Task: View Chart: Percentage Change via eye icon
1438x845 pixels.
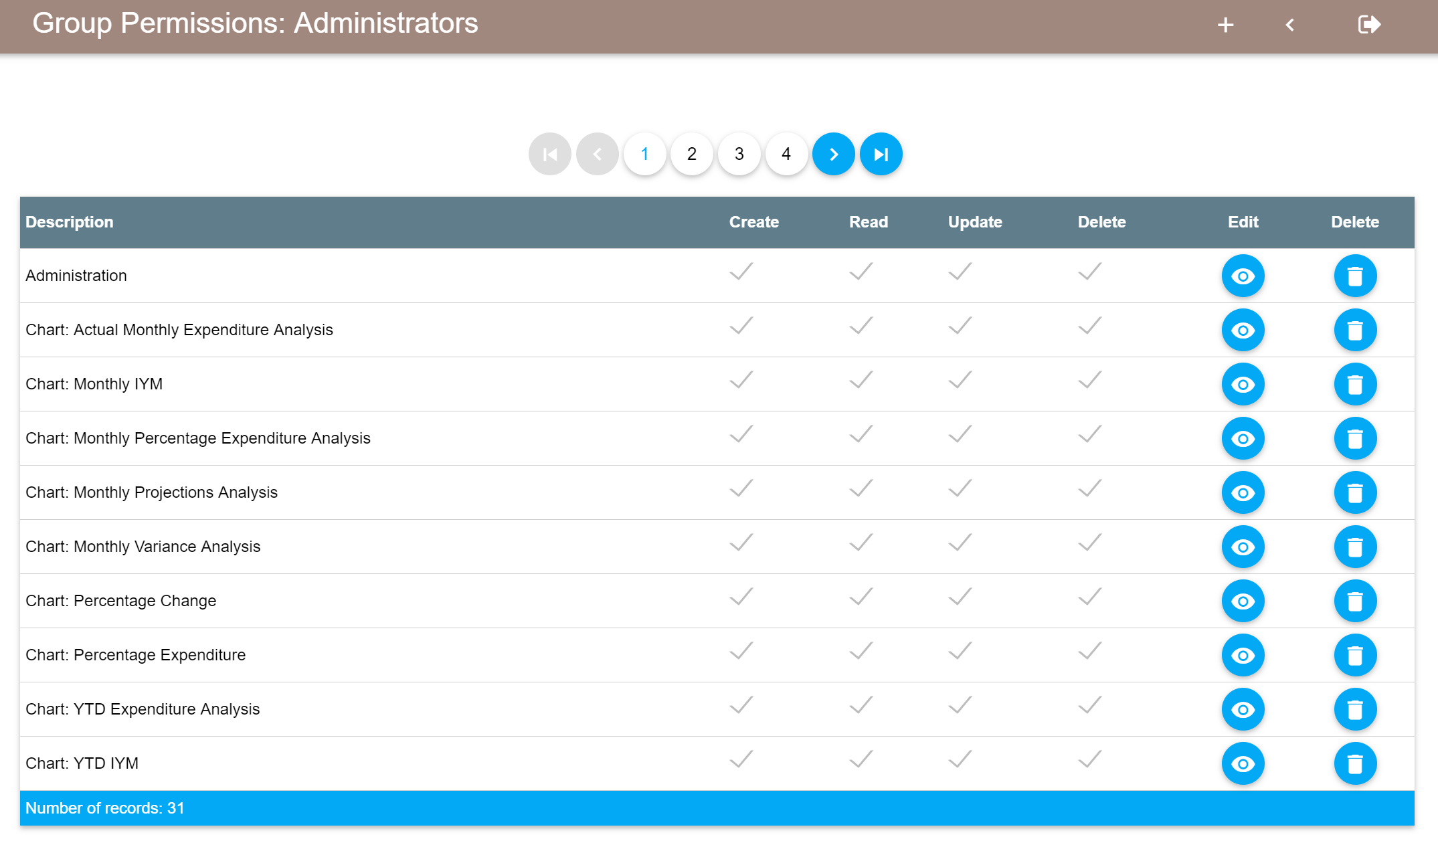Action: pyautogui.click(x=1243, y=601)
